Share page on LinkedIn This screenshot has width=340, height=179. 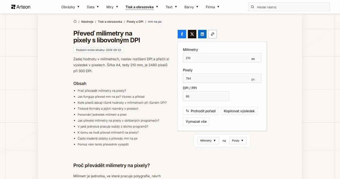coord(202,34)
